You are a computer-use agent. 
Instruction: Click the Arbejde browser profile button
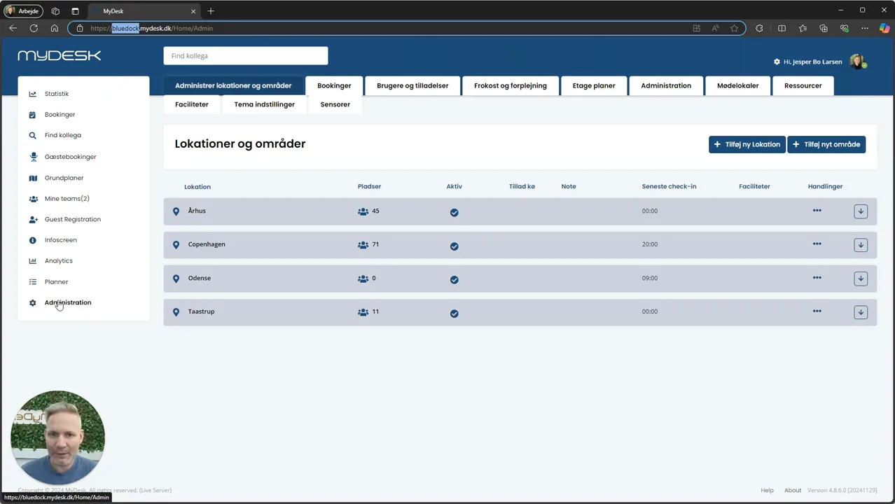click(24, 11)
